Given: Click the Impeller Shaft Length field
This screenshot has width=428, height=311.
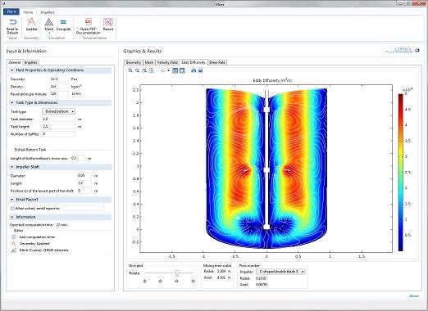Looking at the screenshot, I should coord(84,183).
